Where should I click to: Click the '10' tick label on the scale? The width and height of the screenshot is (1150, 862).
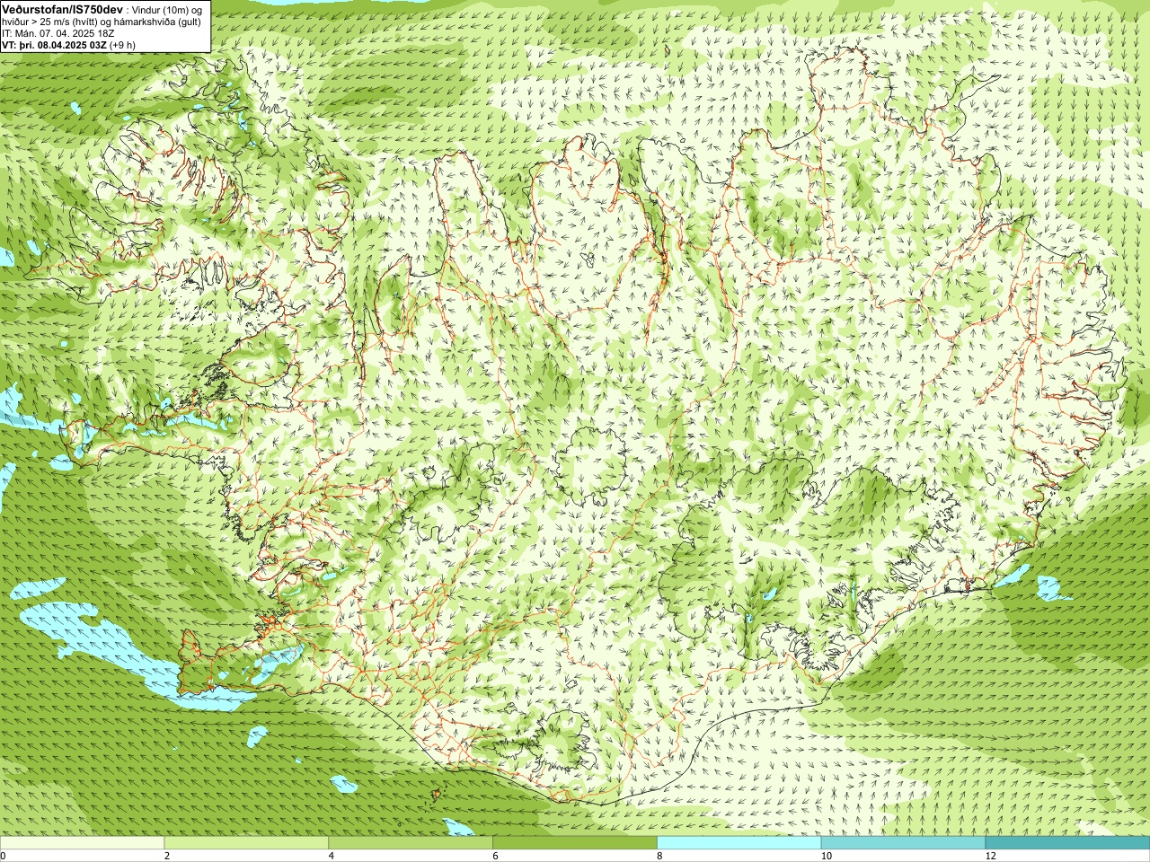point(826,856)
